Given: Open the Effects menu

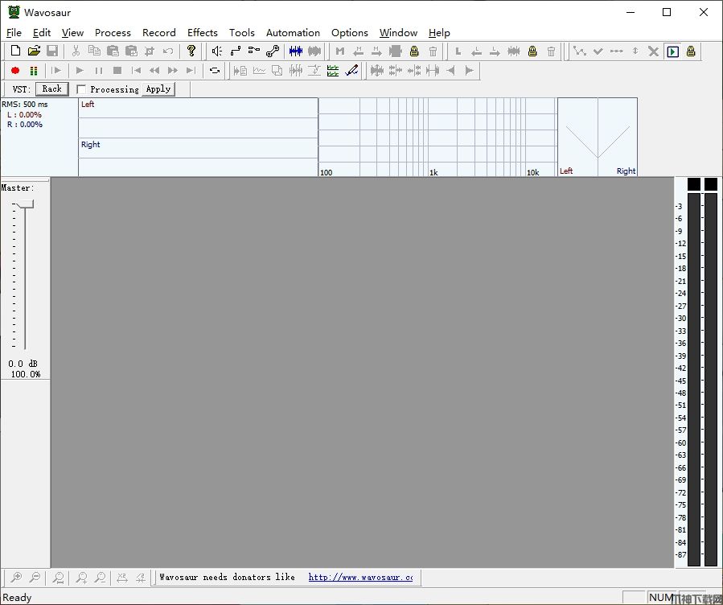Looking at the screenshot, I should [203, 33].
